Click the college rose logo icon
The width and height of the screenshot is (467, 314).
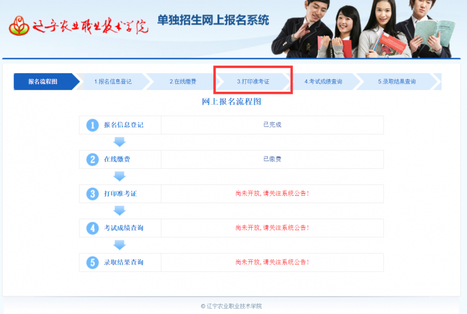coord(19,26)
